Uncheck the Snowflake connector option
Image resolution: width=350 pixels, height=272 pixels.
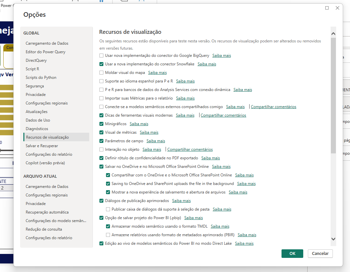[101, 64]
